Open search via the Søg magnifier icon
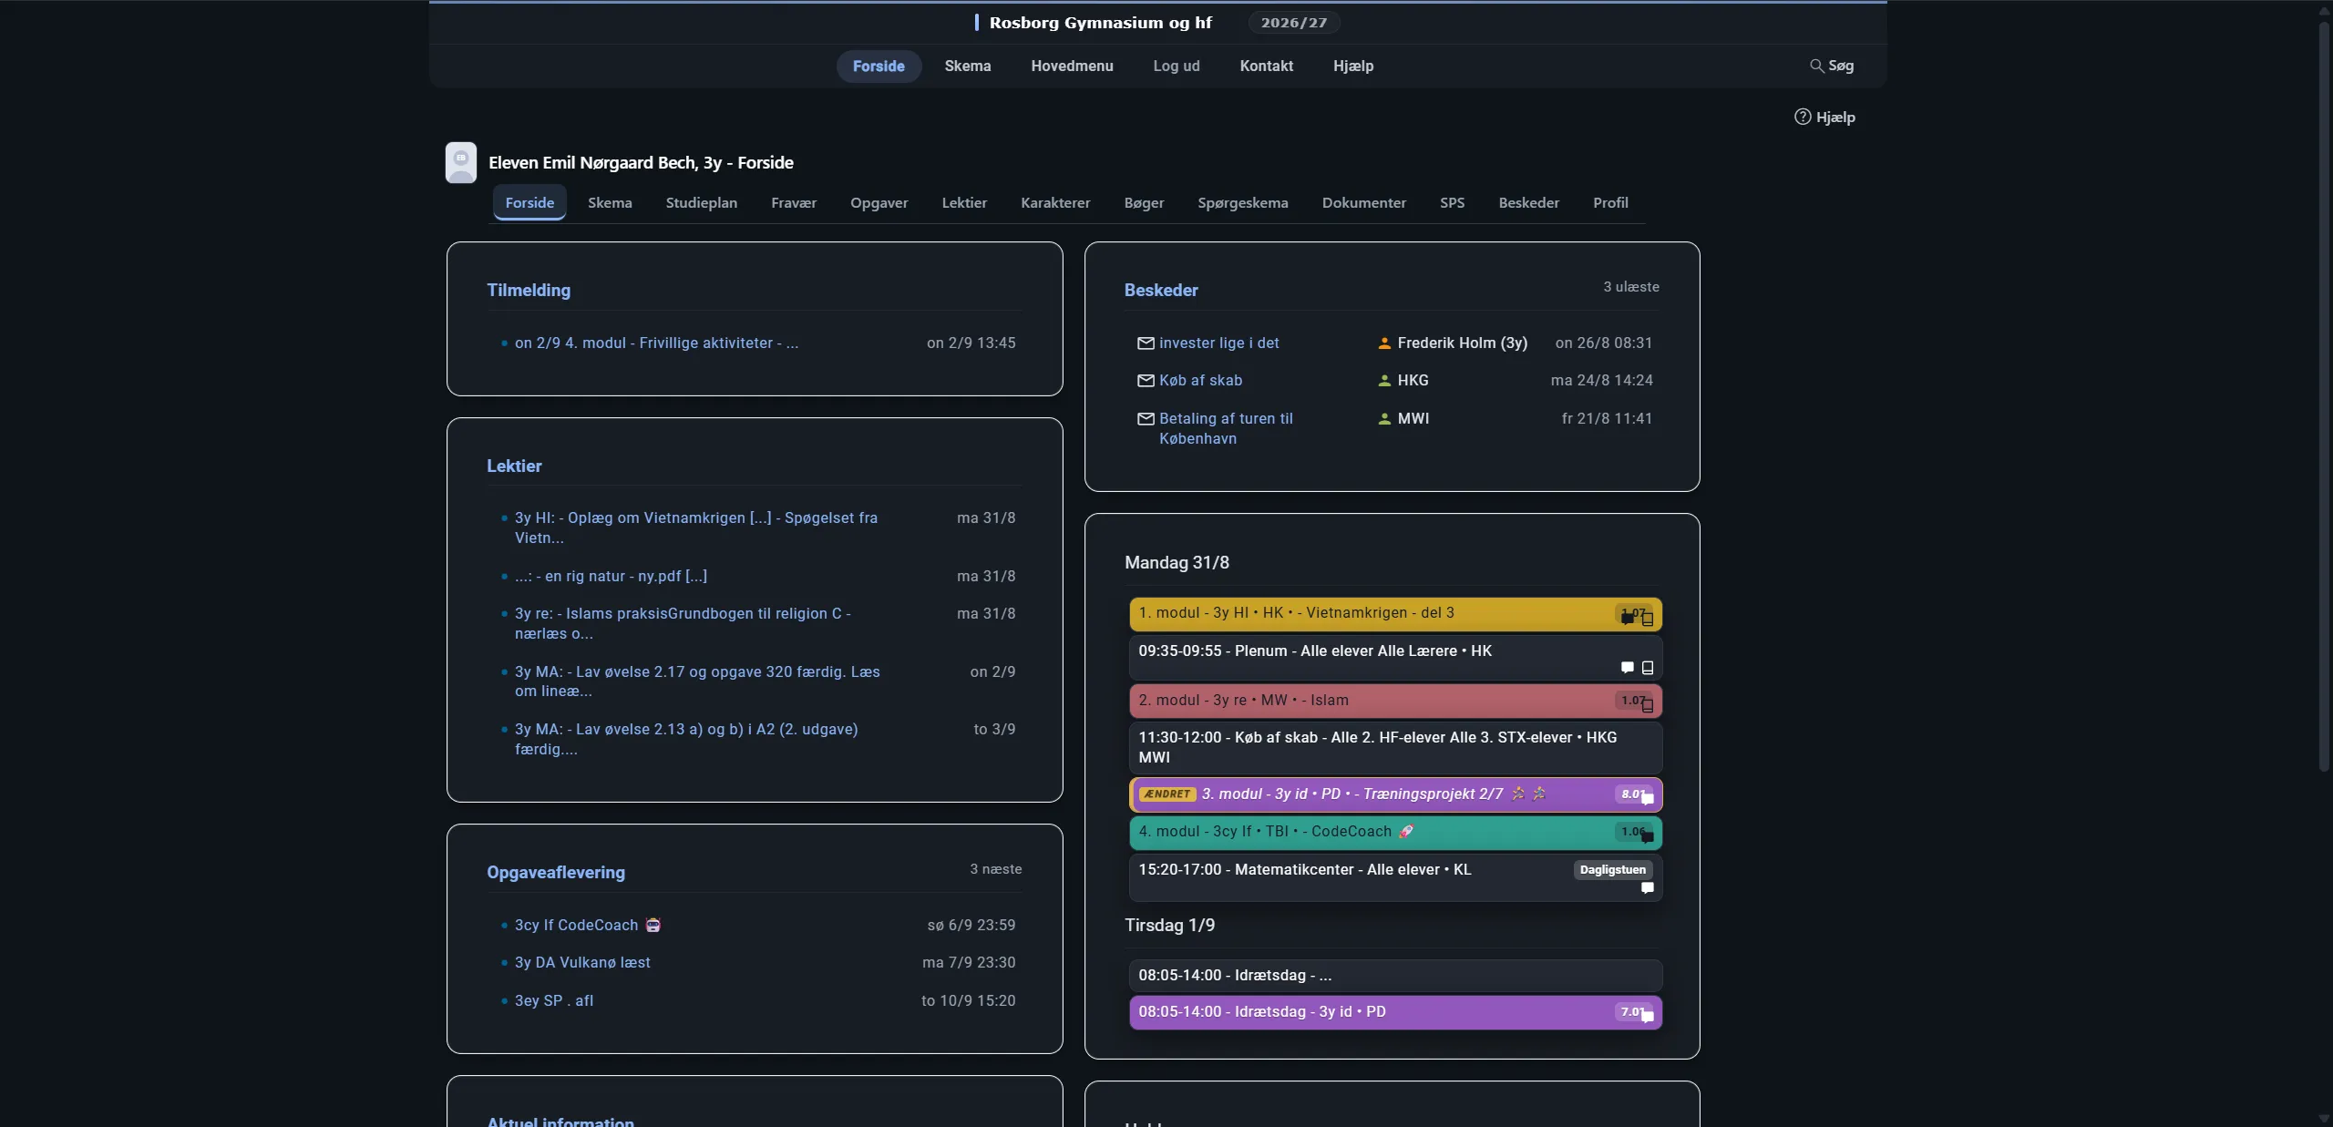The width and height of the screenshot is (2333, 1127). pos(1816,66)
